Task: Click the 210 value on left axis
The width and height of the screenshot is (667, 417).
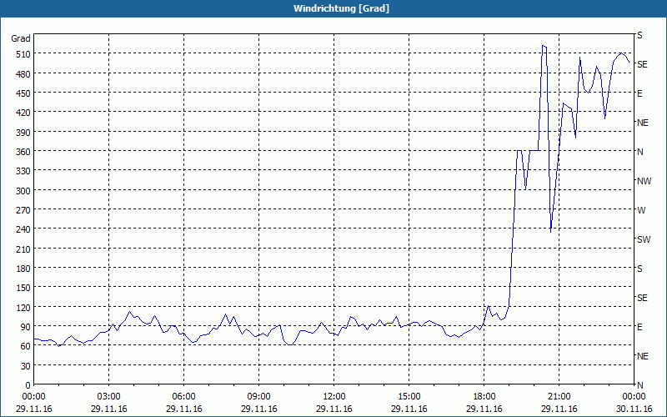Action: (23, 249)
